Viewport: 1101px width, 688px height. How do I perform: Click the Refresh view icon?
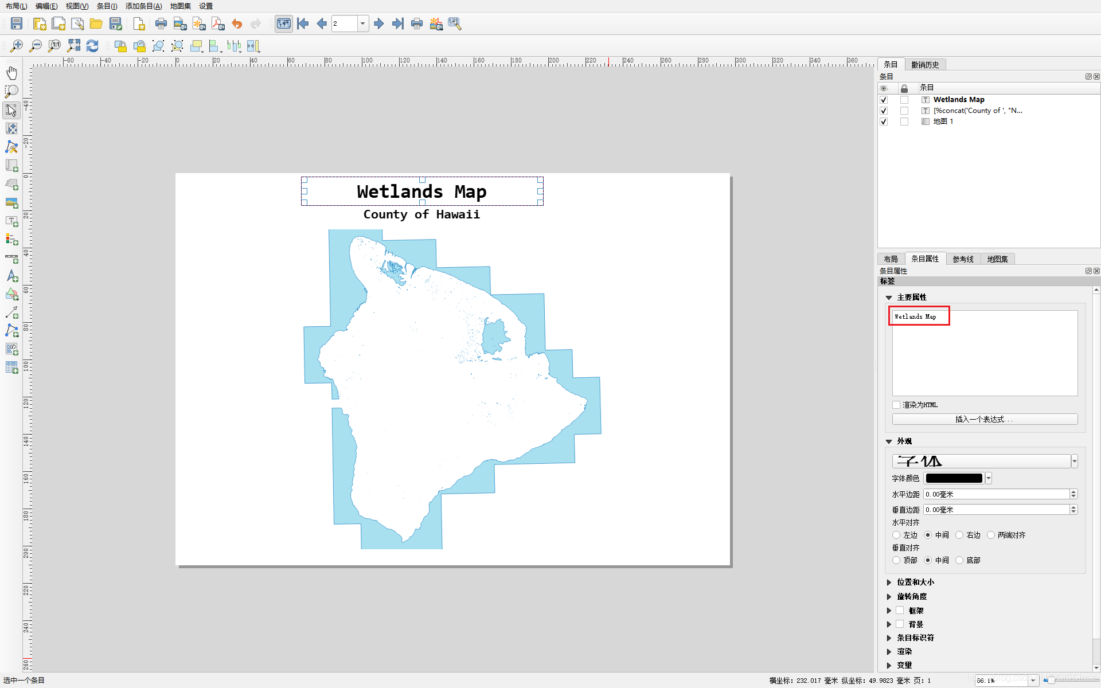pyautogui.click(x=92, y=46)
